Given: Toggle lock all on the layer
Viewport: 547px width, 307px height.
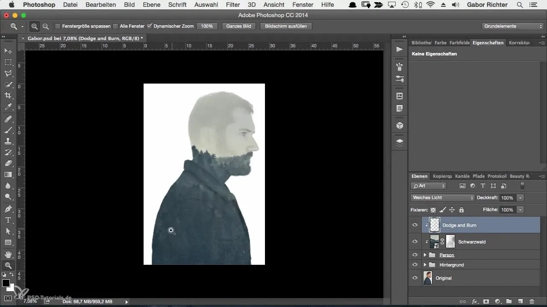Looking at the screenshot, I should 462,210.
